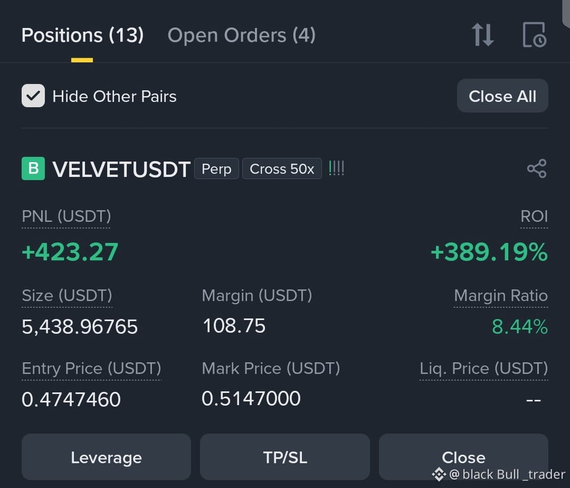Close the VELVETUSDT position
Image resolution: width=570 pixels, height=488 pixels.
(x=463, y=457)
